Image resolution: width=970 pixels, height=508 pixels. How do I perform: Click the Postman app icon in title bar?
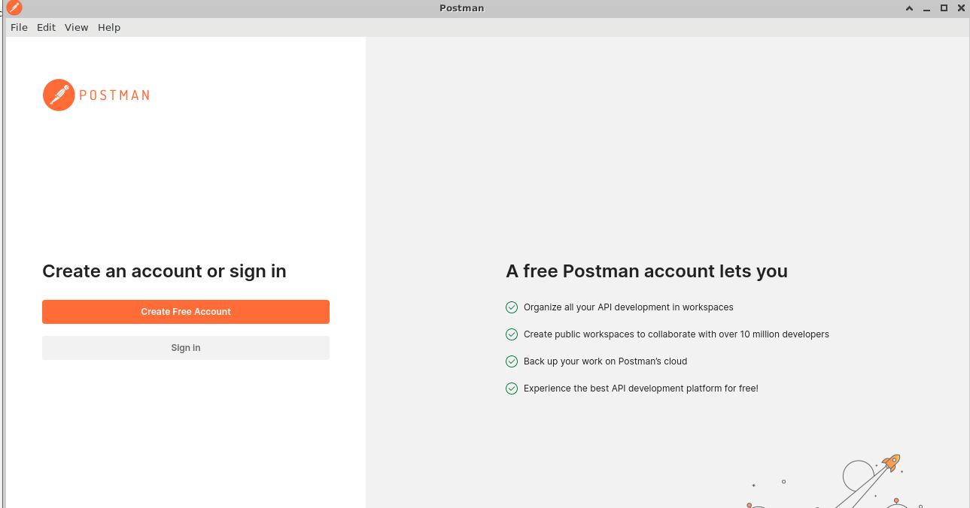tap(14, 8)
